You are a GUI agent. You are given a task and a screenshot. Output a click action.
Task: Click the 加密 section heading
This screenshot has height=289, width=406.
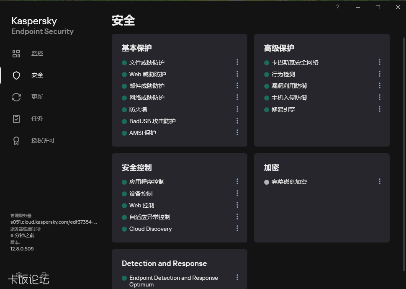[271, 168]
